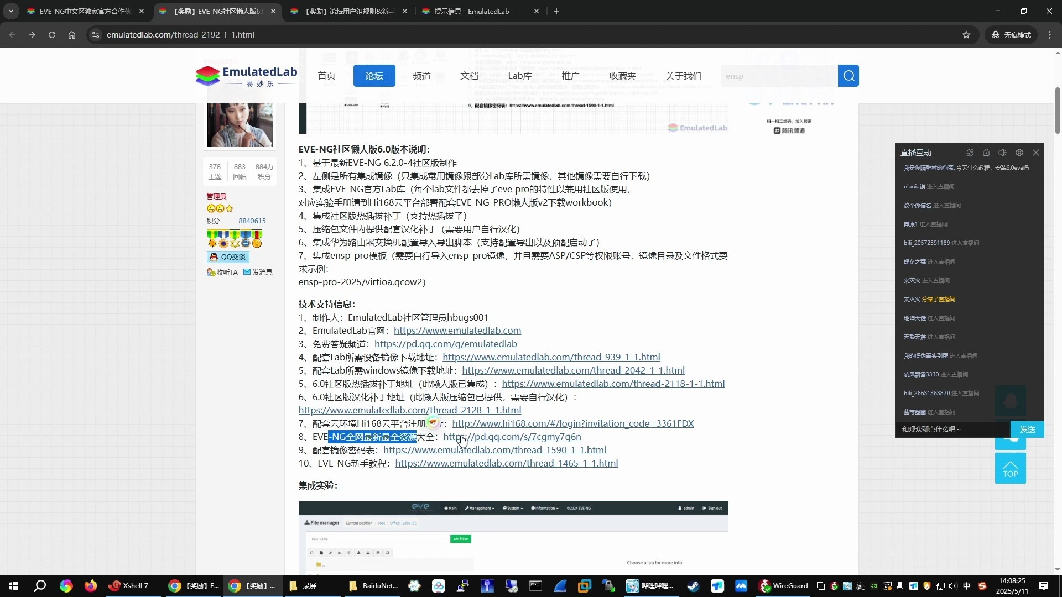The width and height of the screenshot is (1062, 597).
Task: Open the tab search dropdown arrow
Action: [x=11, y=11]
